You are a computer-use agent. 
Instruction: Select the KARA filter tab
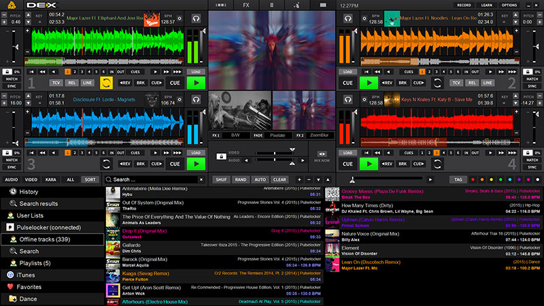[x=50, y=180]
